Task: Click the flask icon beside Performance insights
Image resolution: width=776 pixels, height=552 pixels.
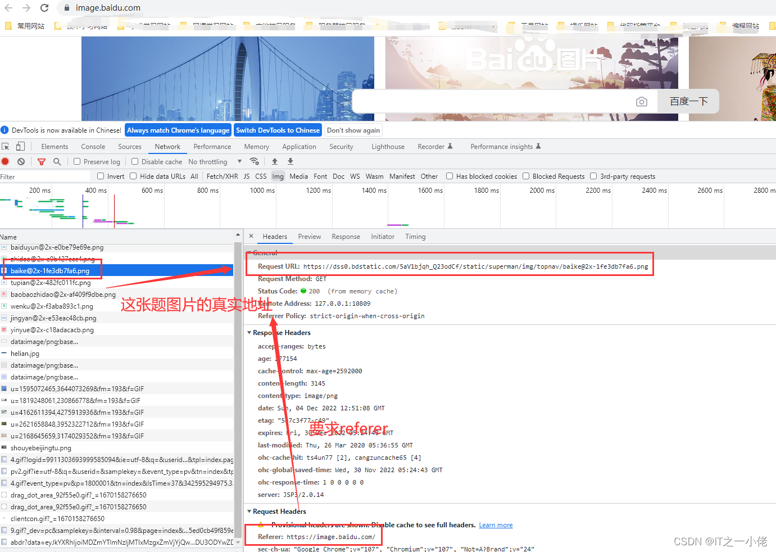Action: (538, 146)
